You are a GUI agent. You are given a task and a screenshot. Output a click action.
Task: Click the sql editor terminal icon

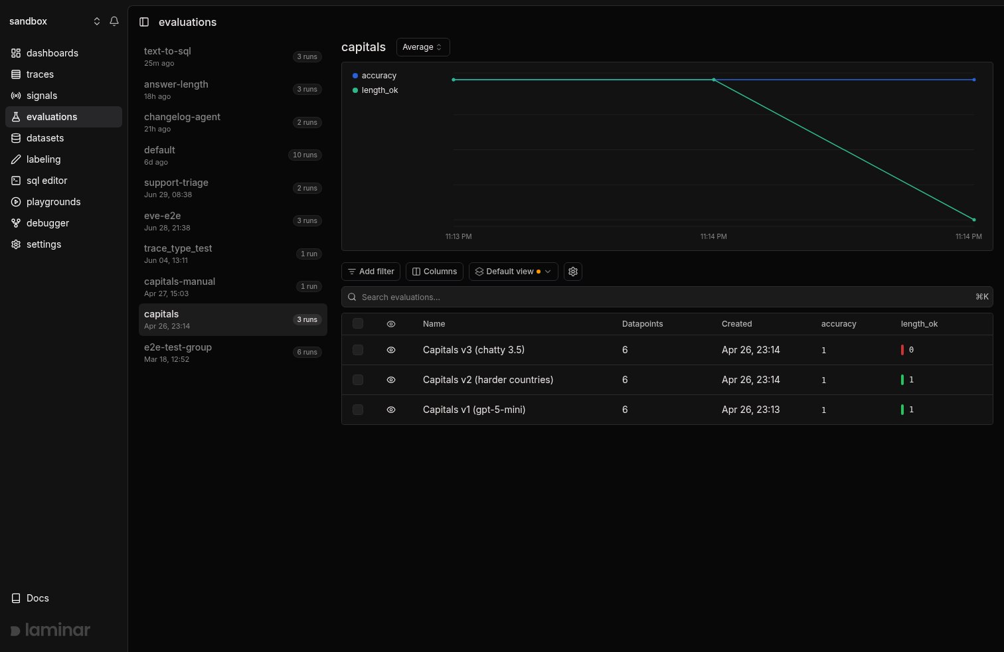(x=16, y=181)
